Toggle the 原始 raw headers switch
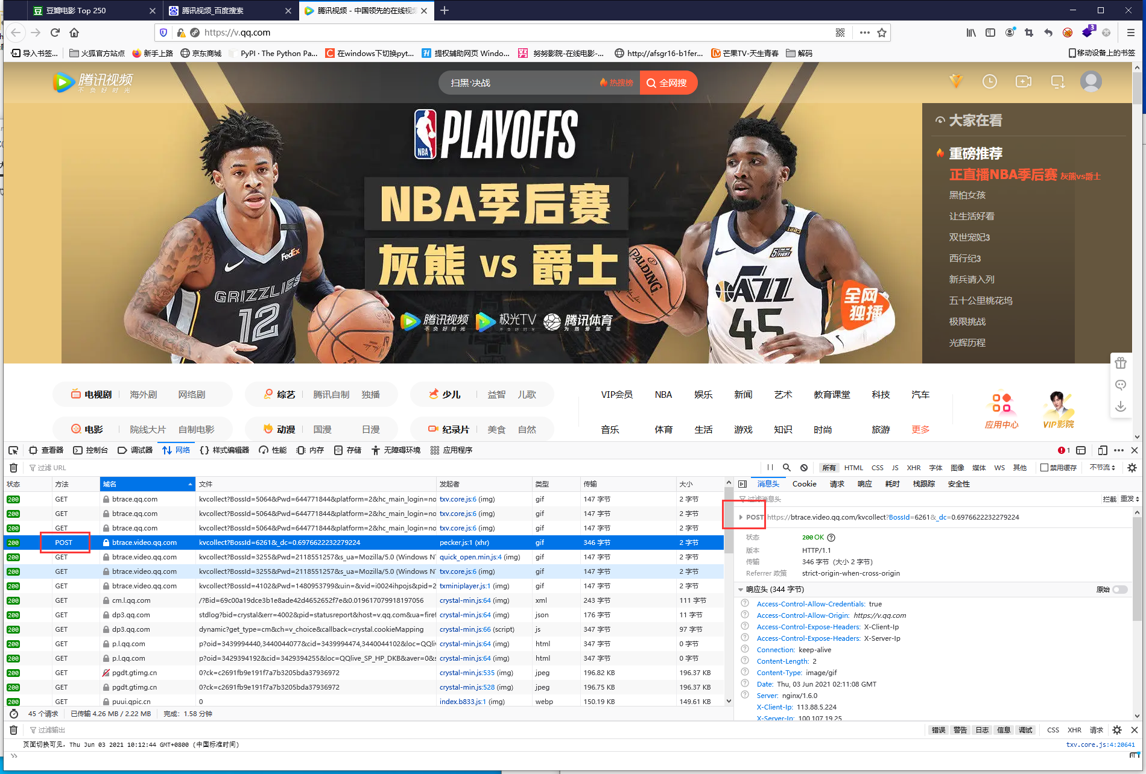 pos(1120,590)
